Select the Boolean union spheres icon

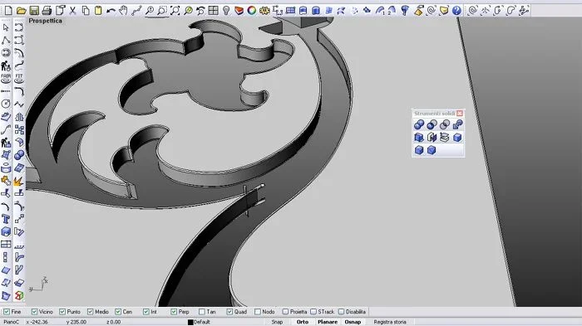[419, 125]
